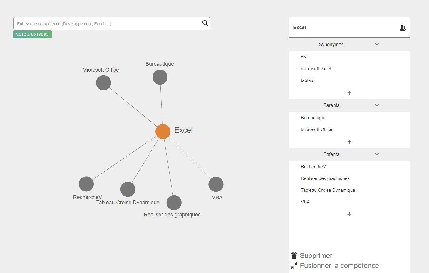Click Tableau Croisé Dynamique graph label

pos(128,203)
